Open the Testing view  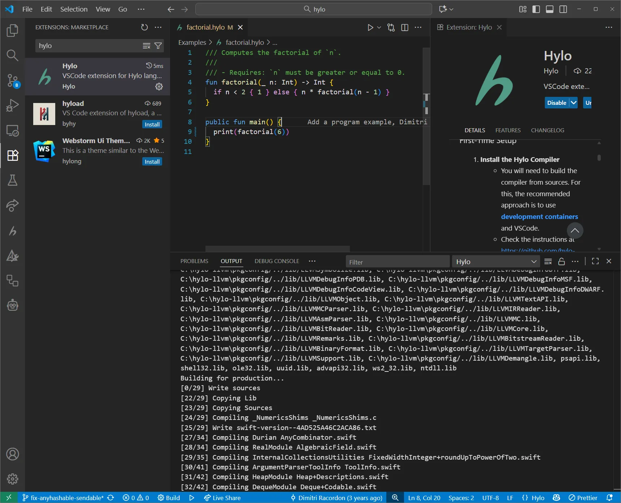(13, 181)
